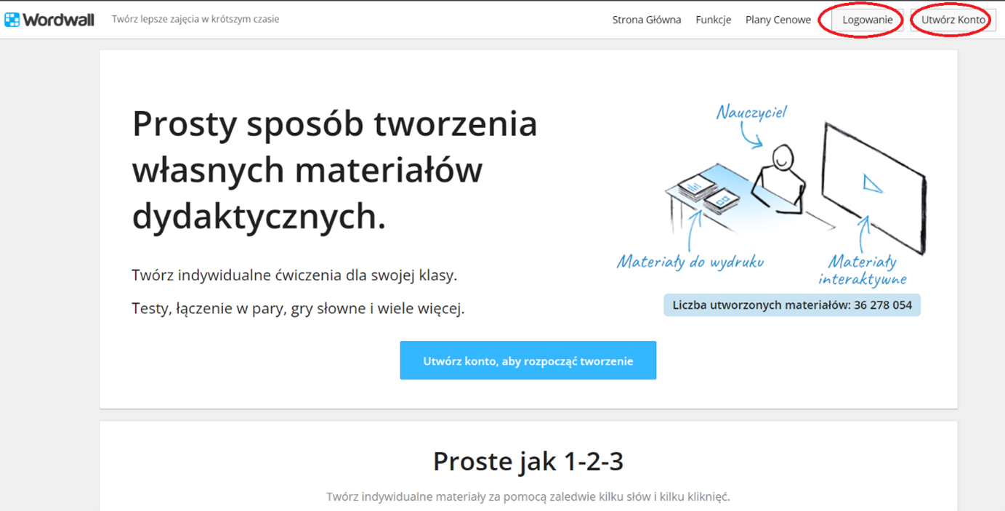This screenshot has height=511, width=1005.
Task: Open the Strona Główna menu item
Action: click(x=646, y=20)
